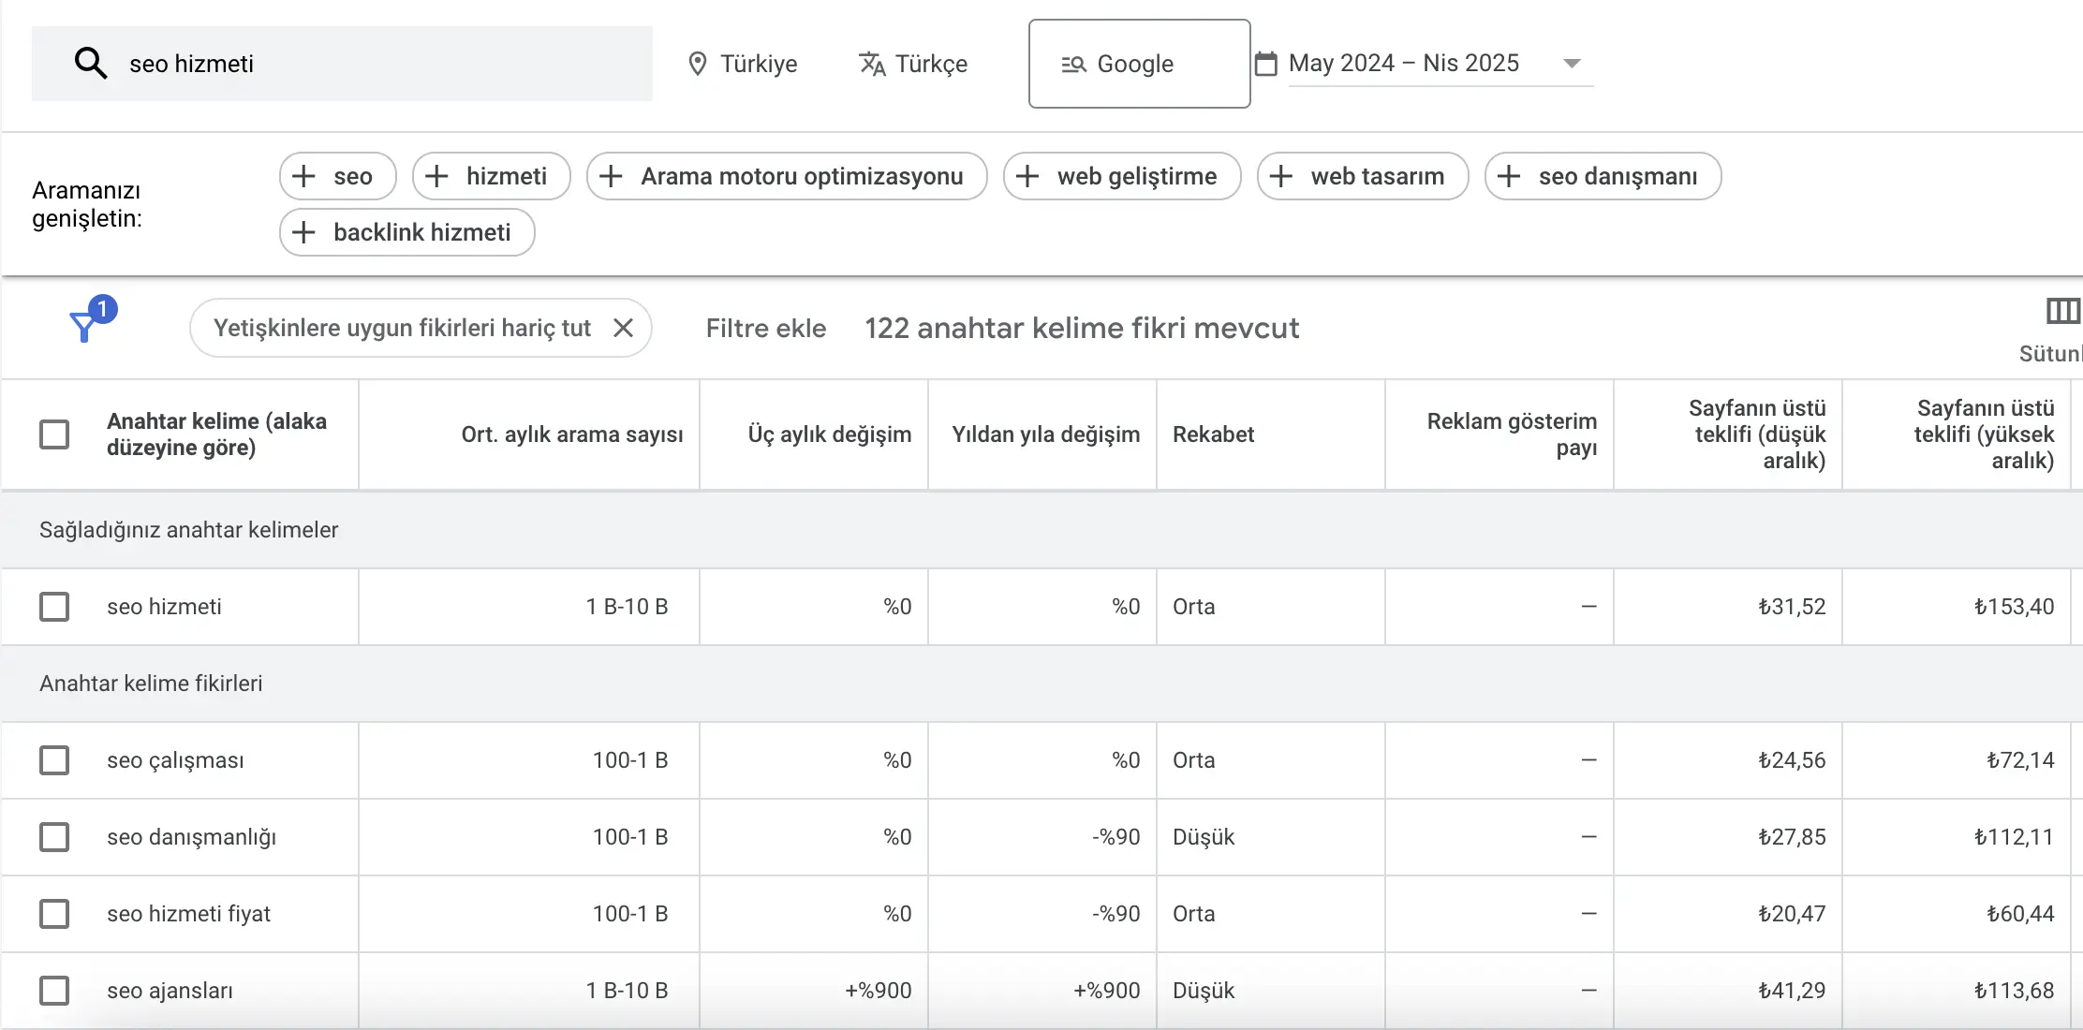Add 'seo danışmanı' chip plus icon
This screenshot has height=1030, width=2083.
point(1509,176)
